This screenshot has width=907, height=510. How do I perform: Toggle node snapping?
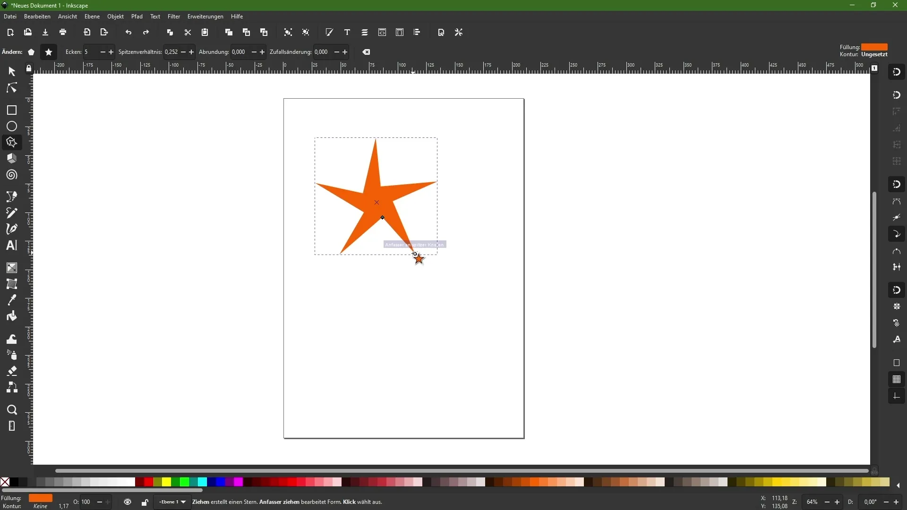[x=897, y=184]
